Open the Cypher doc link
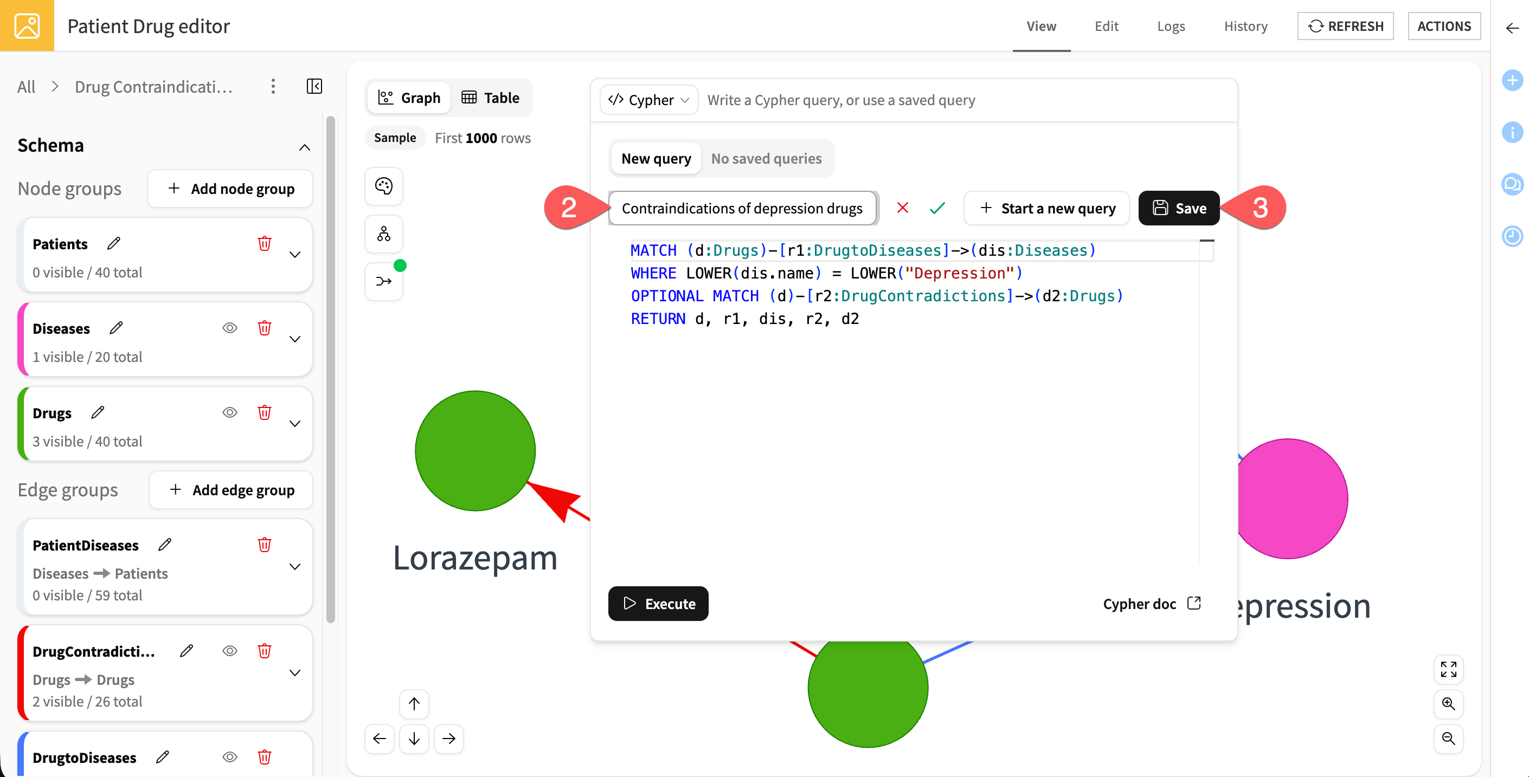Screen dimensions: 1529x777 (1152, 604)
